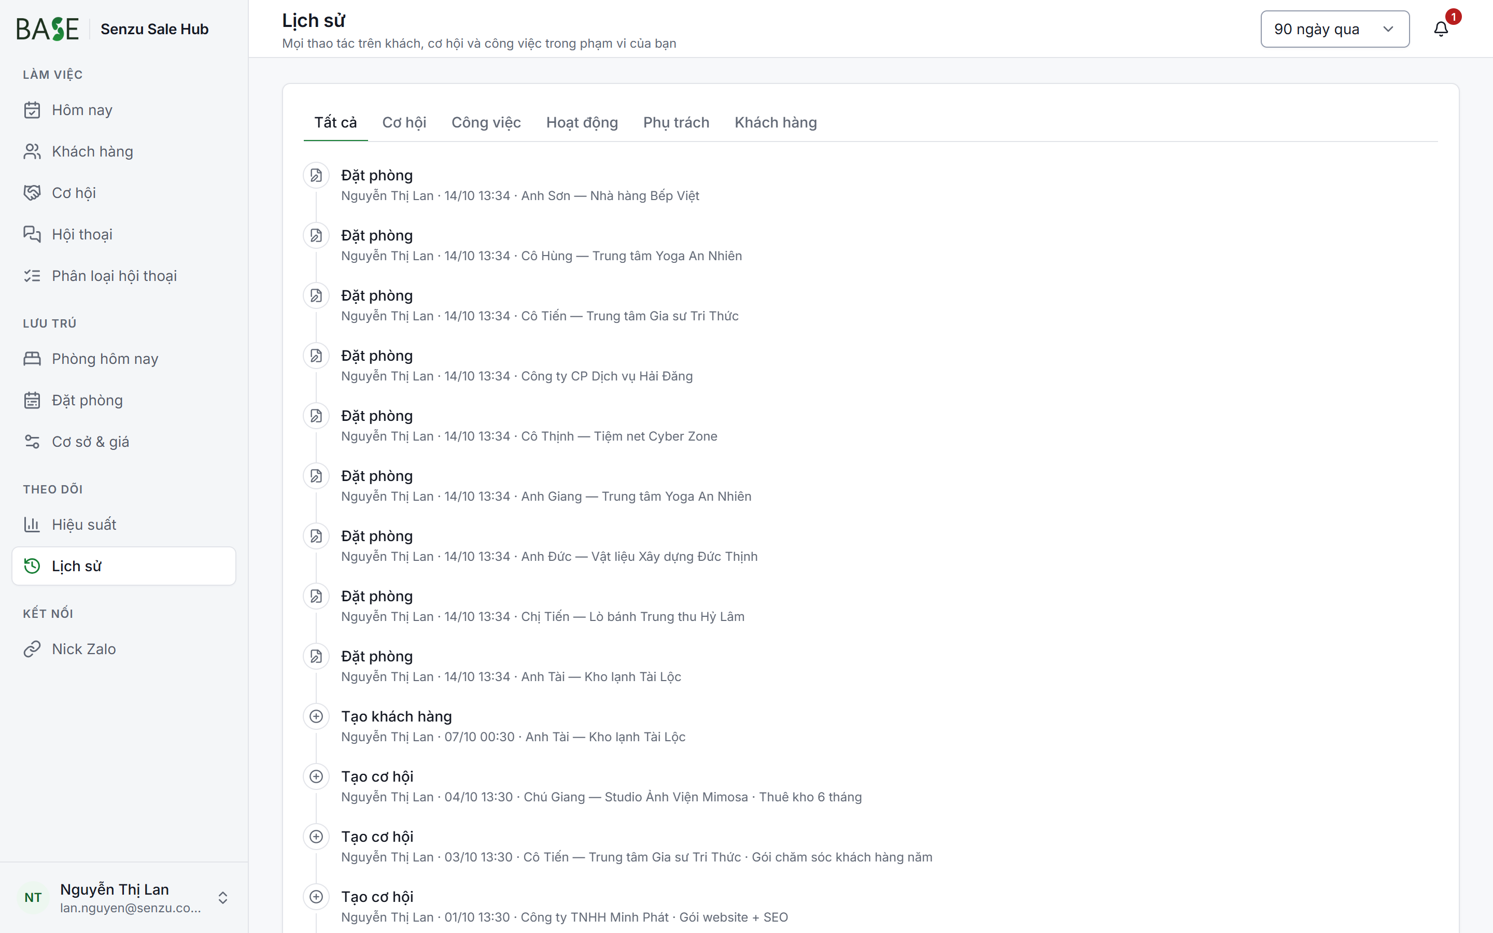The height and width of the screenshot is (933, 1493).
Task: Click the Senzu Sale Hub title
Action: (x=154, y=29)
